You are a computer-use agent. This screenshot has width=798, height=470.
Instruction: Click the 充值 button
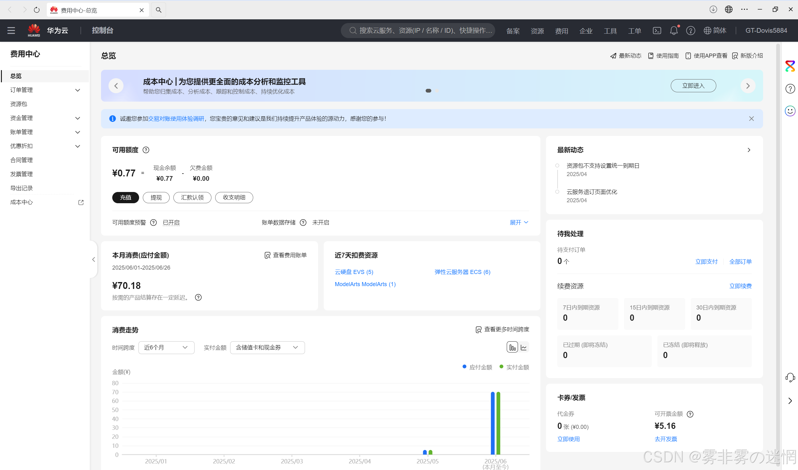(x=125, y=197)
